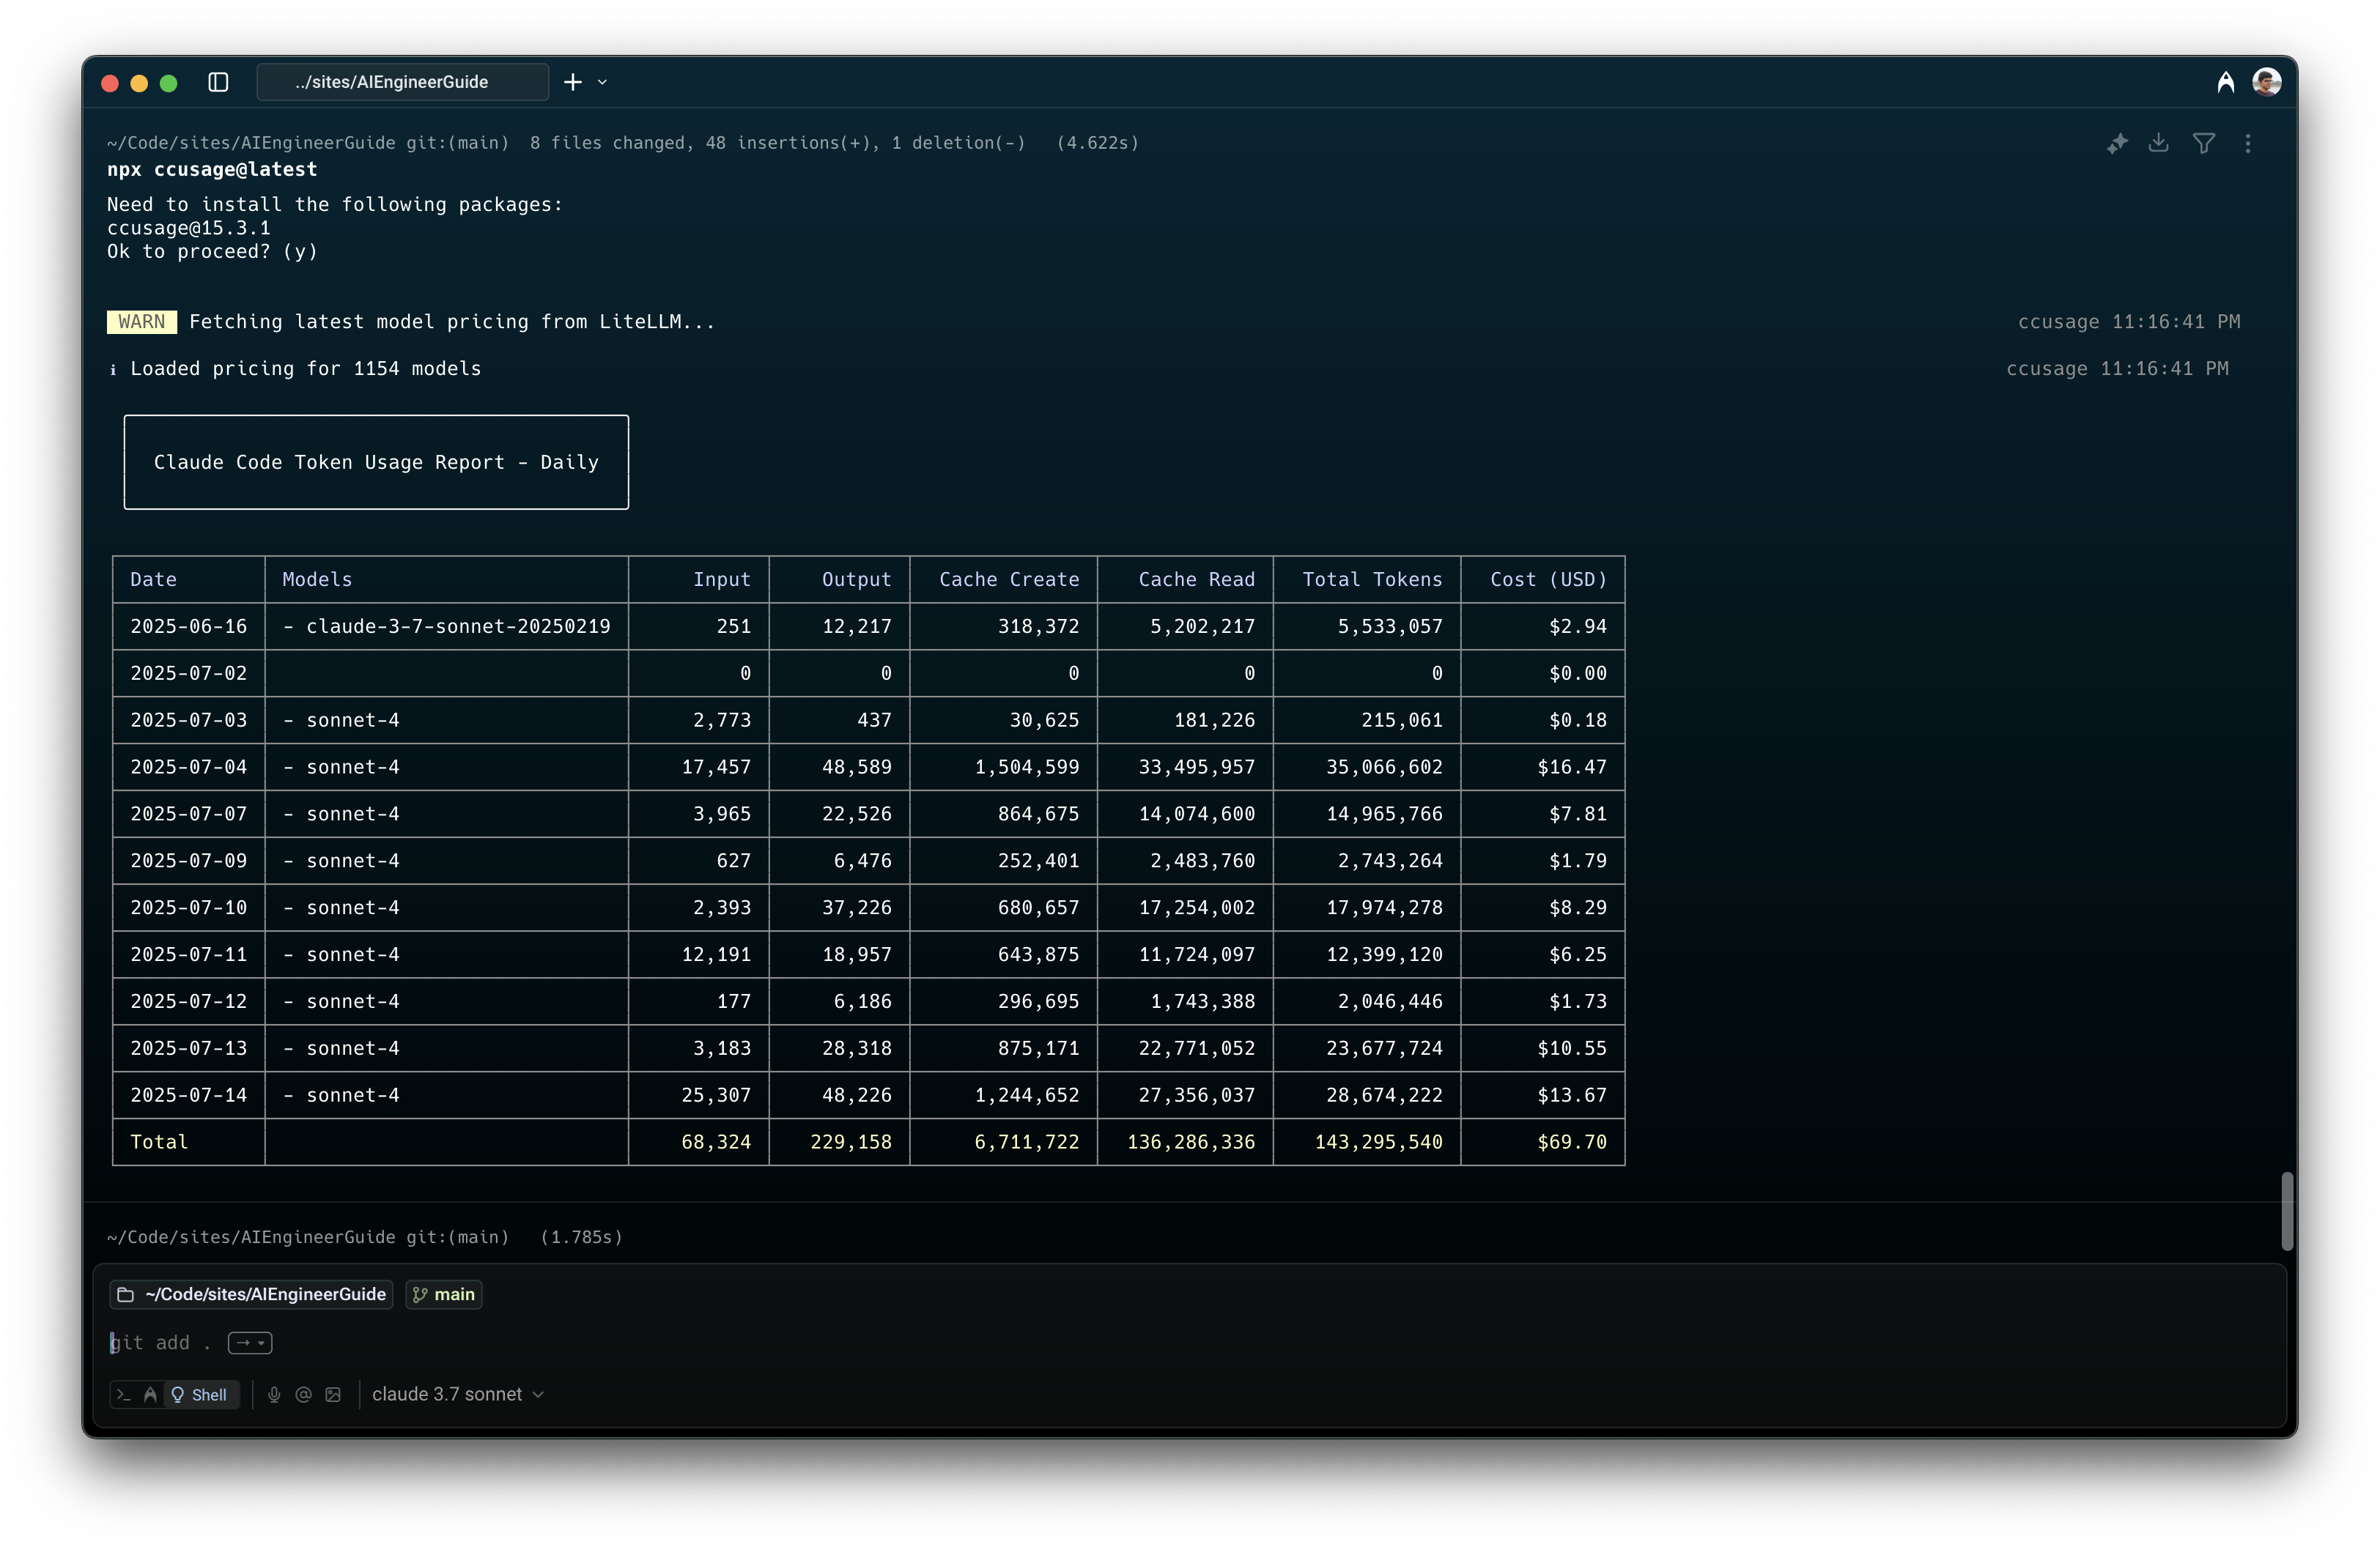Expand the new tab options chevron
The width and height of the screenshot is (2380, 1547).
pyautogui.click(x=602, y=82)
